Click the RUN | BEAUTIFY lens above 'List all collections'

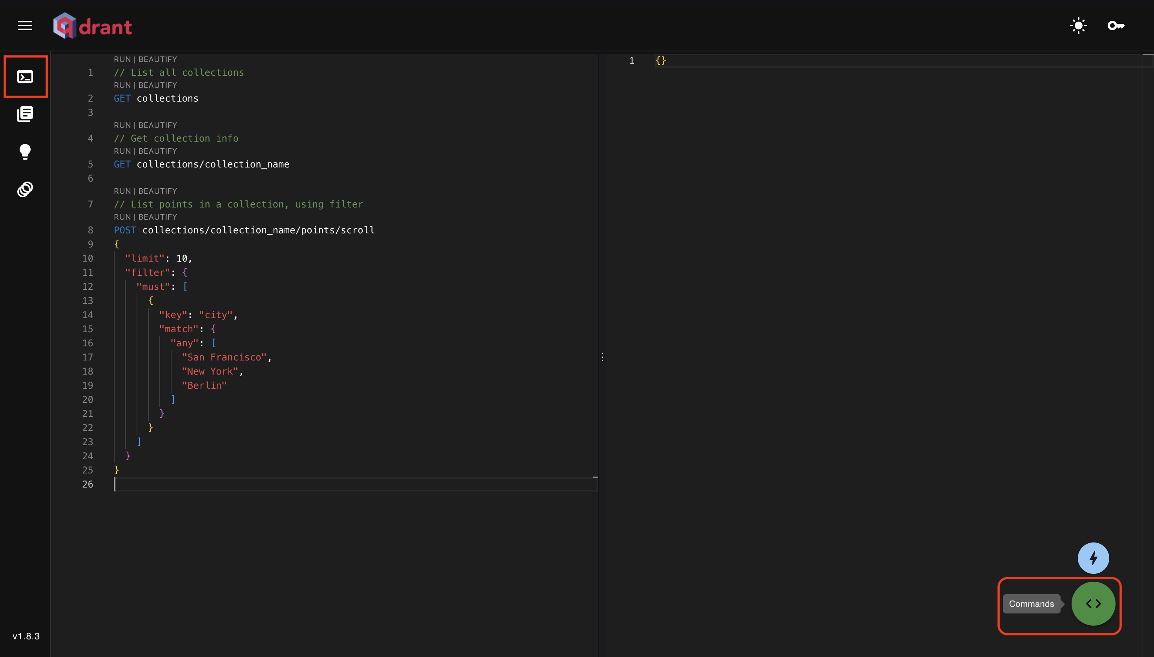145,59
